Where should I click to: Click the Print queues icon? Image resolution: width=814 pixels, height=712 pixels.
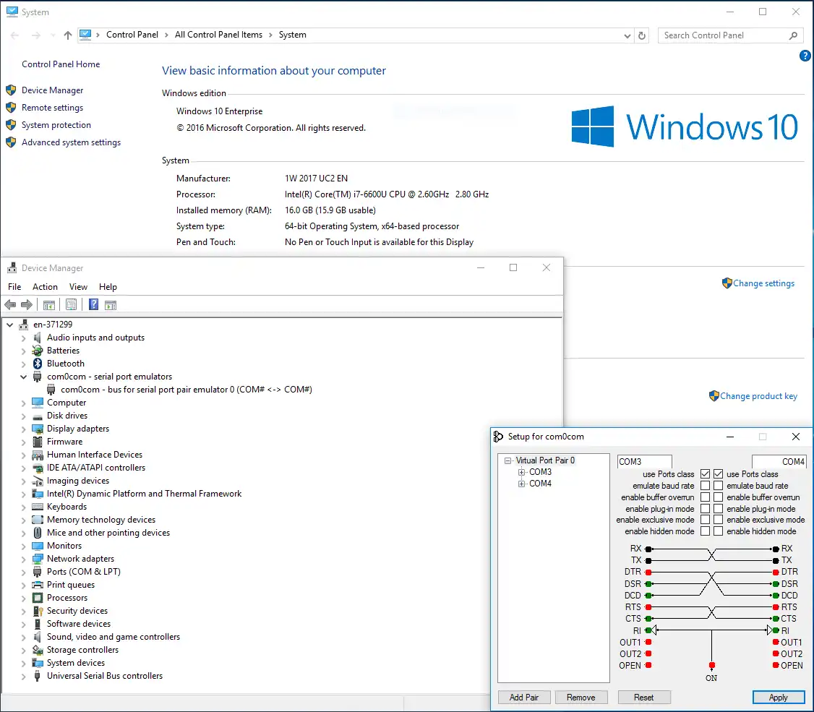click(x=38, y=585)
